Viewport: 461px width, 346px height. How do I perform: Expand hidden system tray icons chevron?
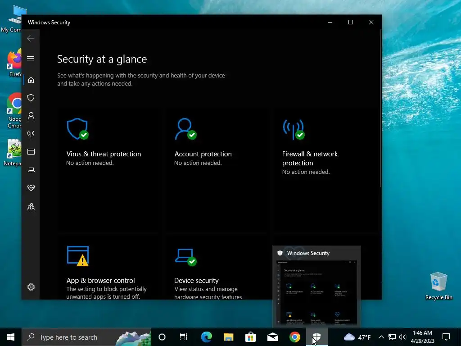coord(381,337)
